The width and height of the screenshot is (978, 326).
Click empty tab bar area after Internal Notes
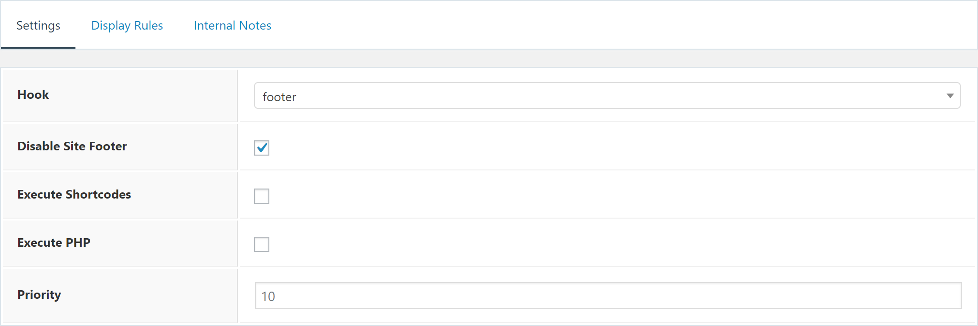point(621,25)
